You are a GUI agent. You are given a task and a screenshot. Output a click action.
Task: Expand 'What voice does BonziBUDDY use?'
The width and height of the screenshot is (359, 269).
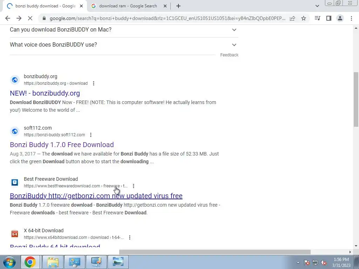(x=124, y=44)
